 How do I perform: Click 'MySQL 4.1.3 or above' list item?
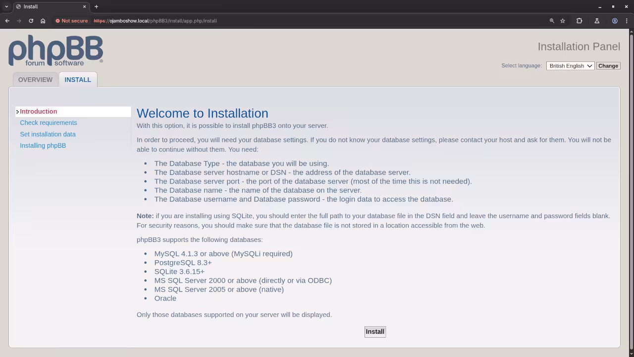click(223, 254)
